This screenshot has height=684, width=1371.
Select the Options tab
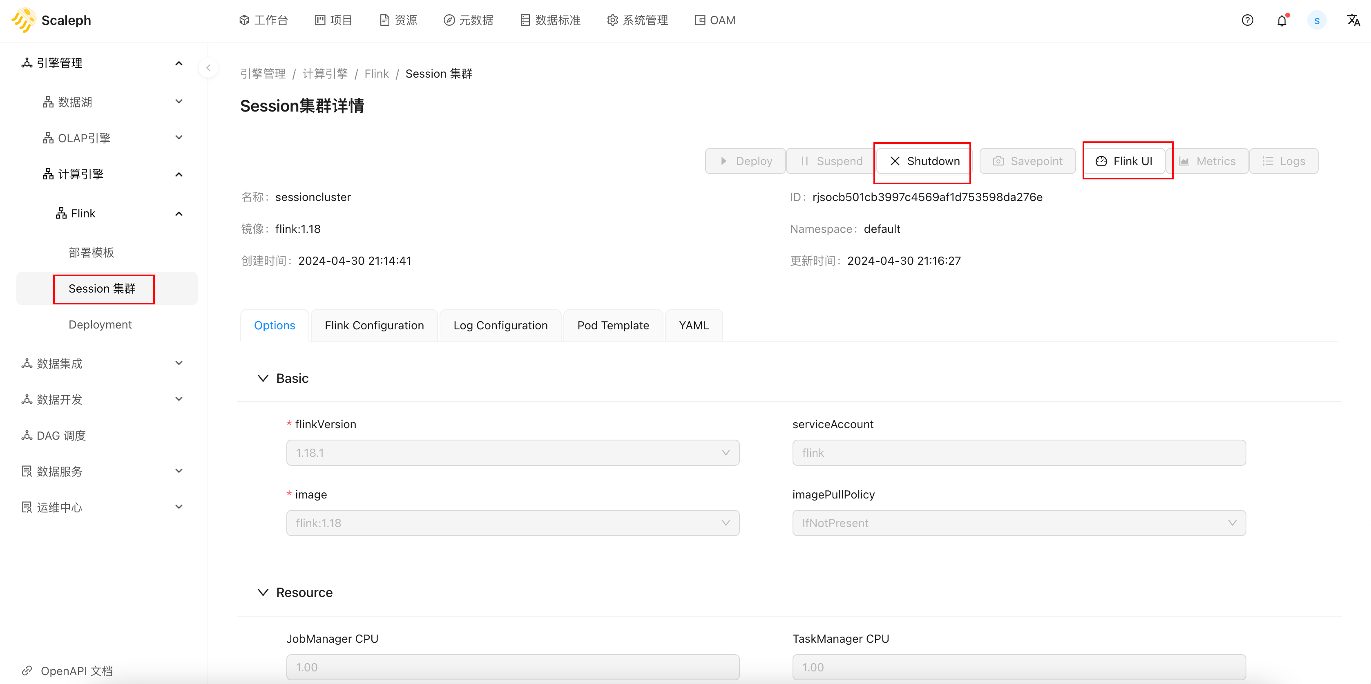click(x=274, y=325)
